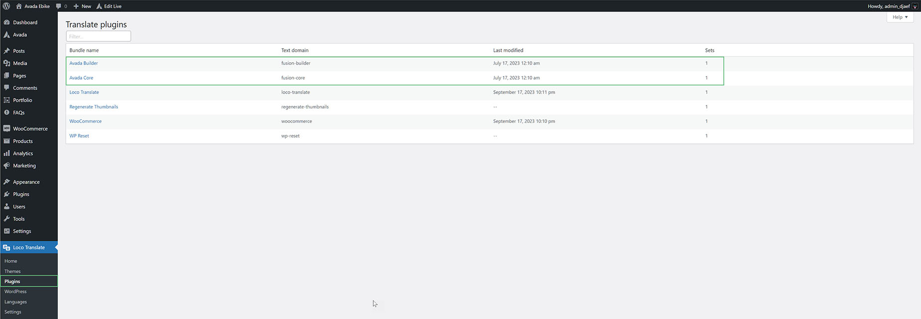Expand the Help dropdown
The height and width of the screenshot is (319, 921).
[x=900, y=17]
